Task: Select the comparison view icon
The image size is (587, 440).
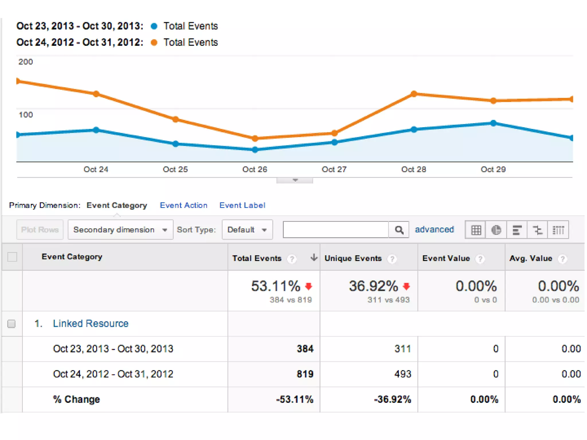Action: pos(537,230)
